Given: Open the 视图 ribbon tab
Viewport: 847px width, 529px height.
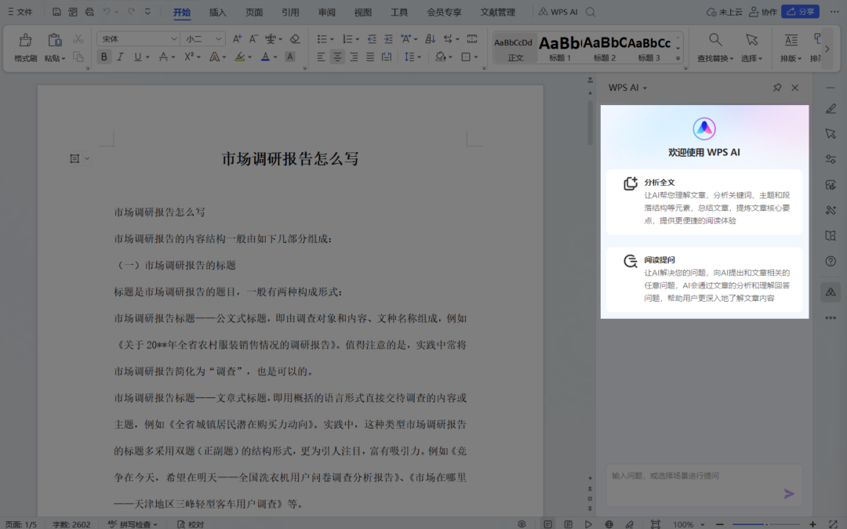Looking at the screenshot, I should click(x=362, y=12).
